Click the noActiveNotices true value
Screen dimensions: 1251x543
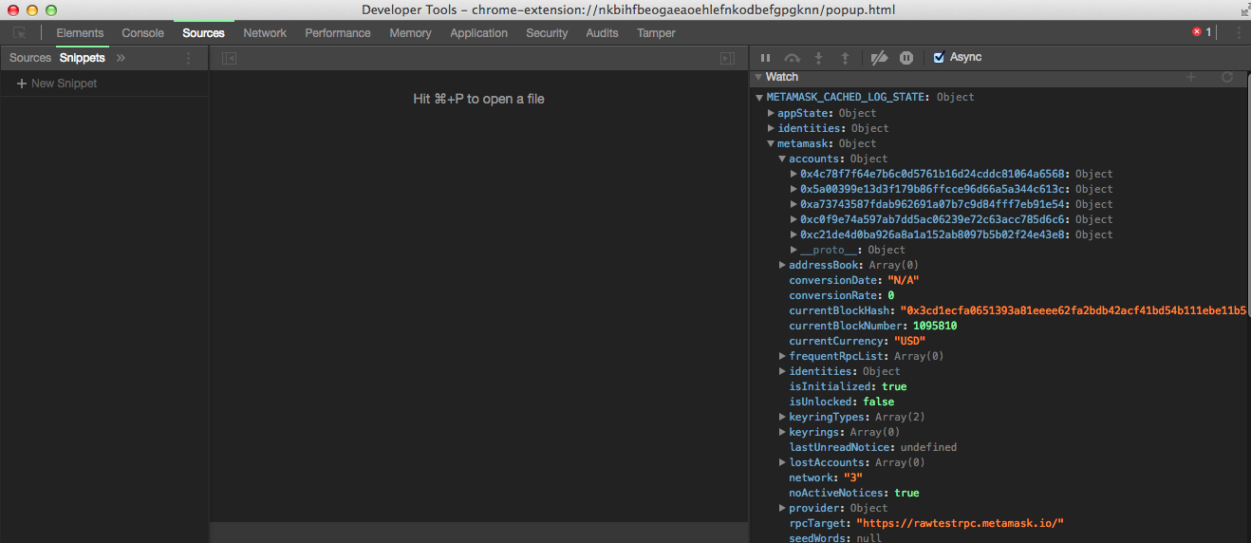click(906, 493)
